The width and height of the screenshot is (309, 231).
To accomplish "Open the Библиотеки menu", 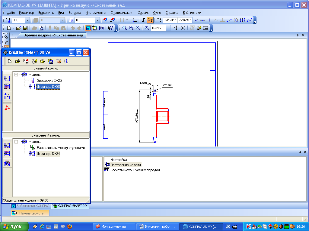I will click(x=192, y=13).
